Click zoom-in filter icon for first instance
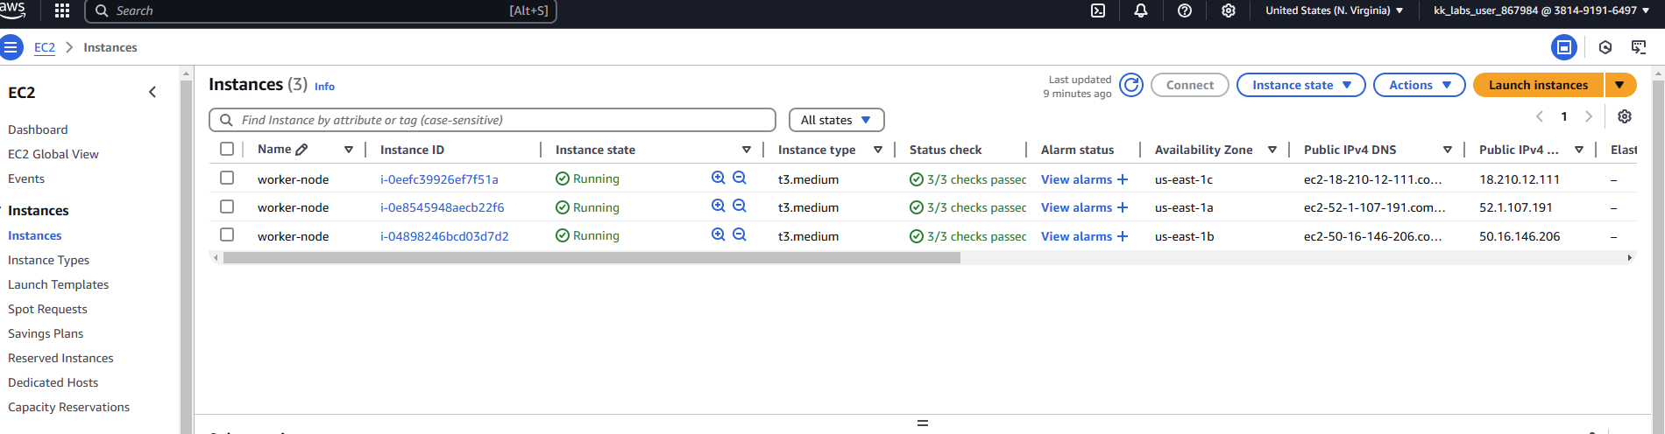The image size is (1665, 434). tap(719, 178)
